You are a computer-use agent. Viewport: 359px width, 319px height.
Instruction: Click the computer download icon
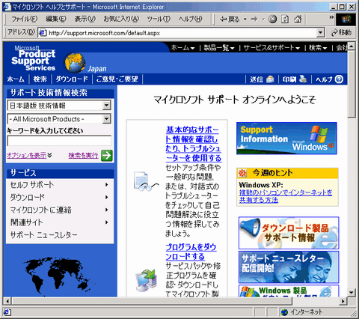point(146,280)
